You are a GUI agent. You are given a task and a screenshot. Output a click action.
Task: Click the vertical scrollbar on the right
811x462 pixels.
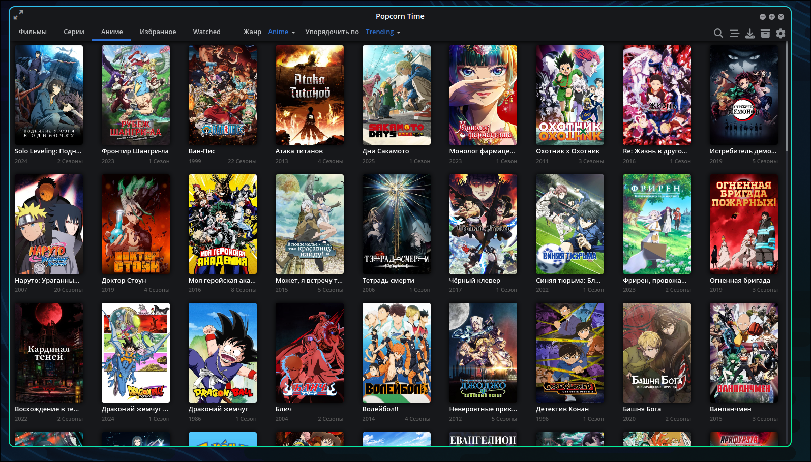787,97
